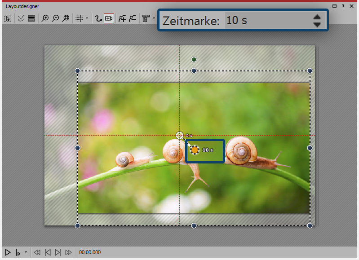Open the grid options dropdown arrow
Screen dimensions: 359x260
(x=87, y=19)
